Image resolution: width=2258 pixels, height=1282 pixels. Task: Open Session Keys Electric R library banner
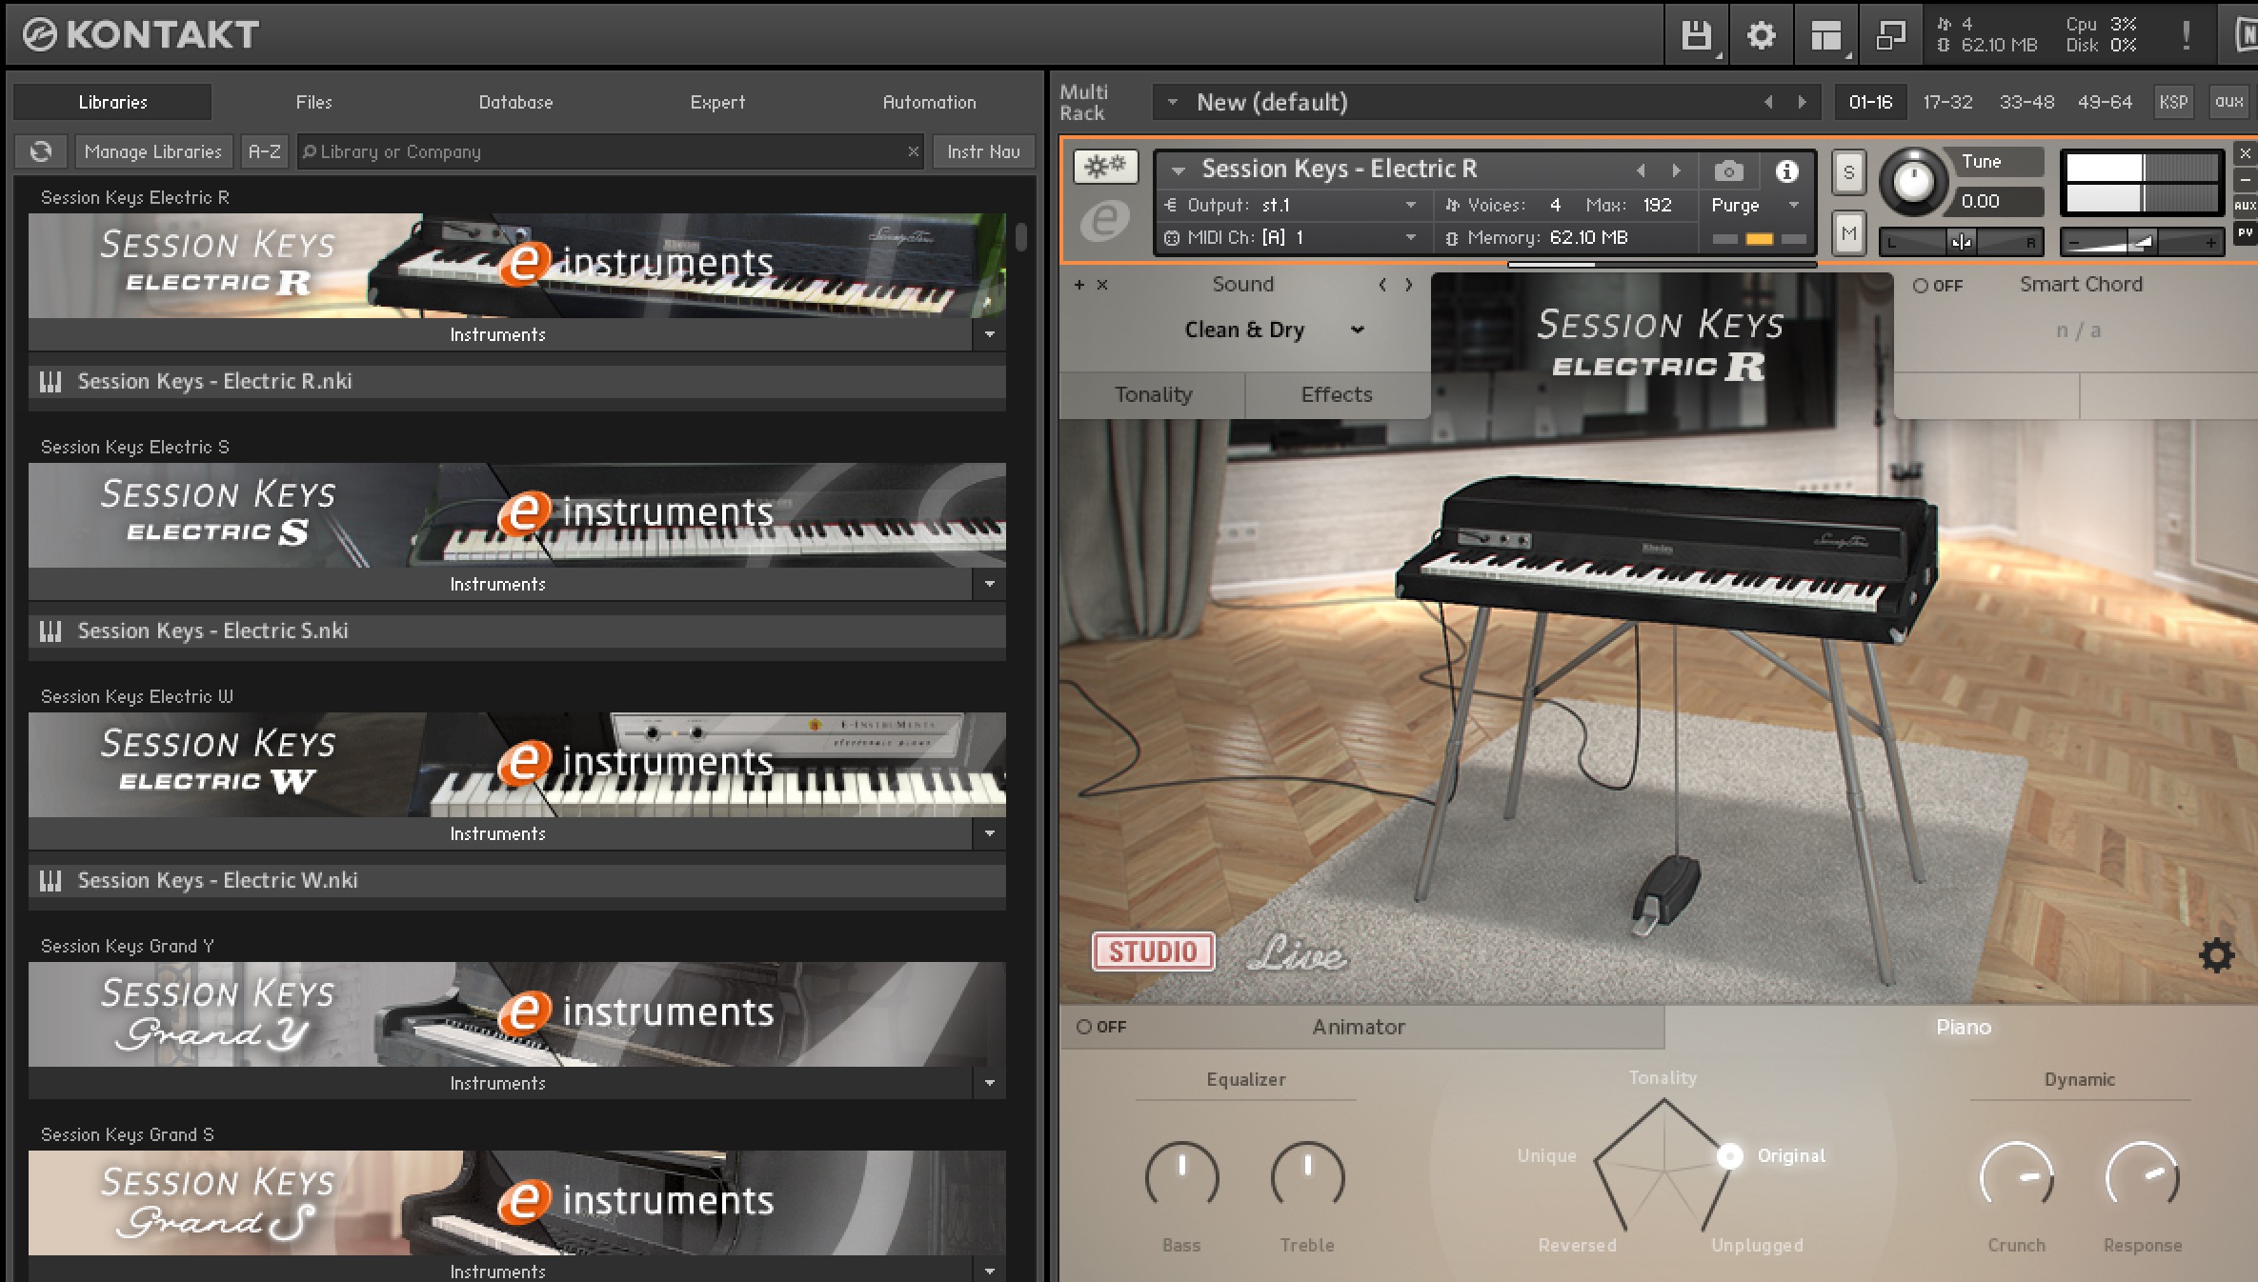[x=516, y=266]
